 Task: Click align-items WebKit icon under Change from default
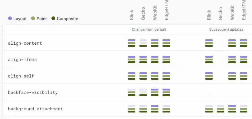pyautogui.click(x=155, y=59)
